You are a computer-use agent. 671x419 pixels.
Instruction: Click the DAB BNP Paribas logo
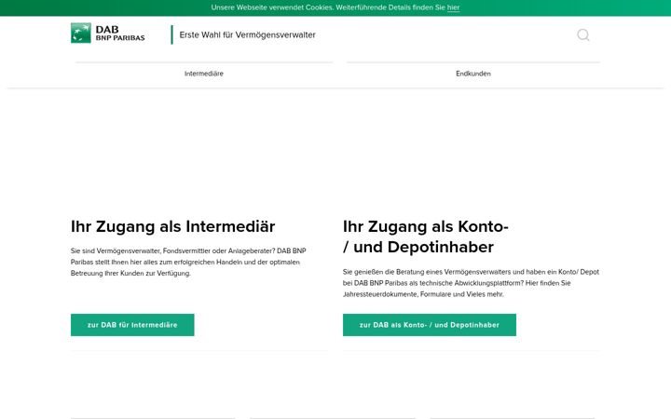click(108, 34)
